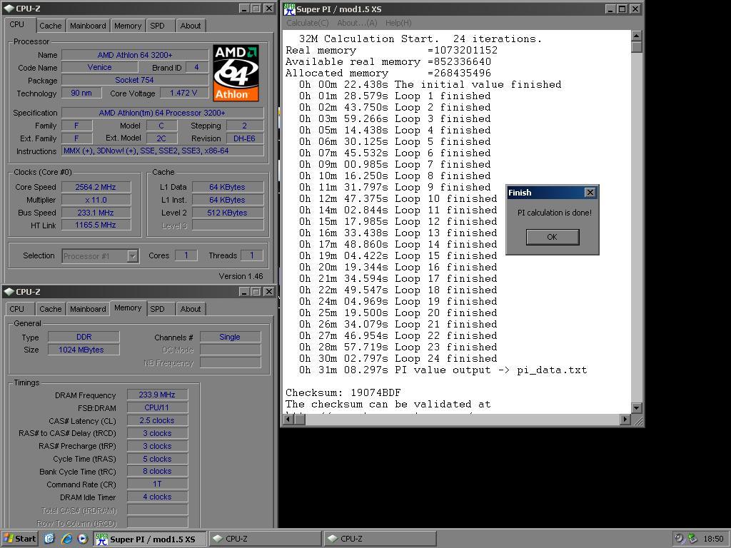The height and width of the screenshot is (548, 731).
Task: Click the memory Size value 1024 MBytes
Action: pyautogui.click(x=84, y=350)
